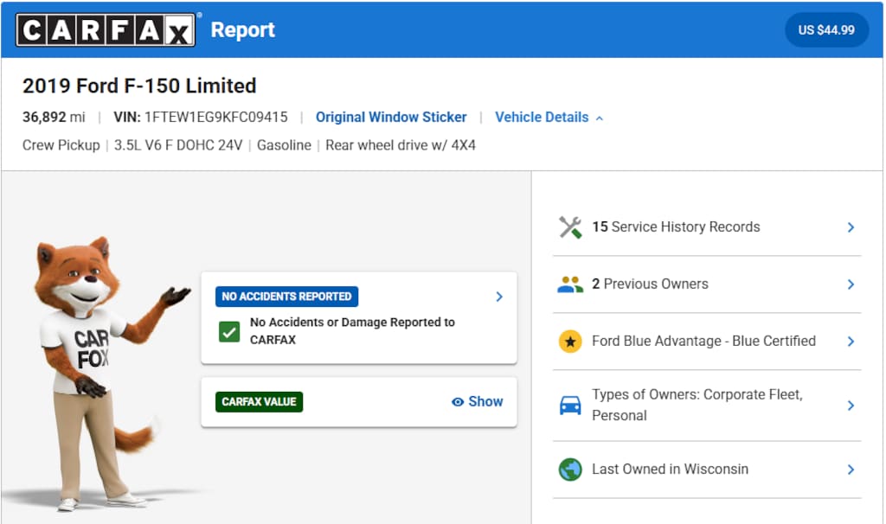Viewport: 886px width, 524px height.
Task: Click the Blue Certified star badge icon
Action: tap(570, 341)
